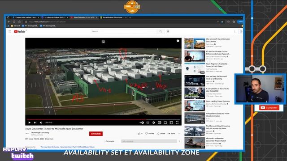
Task: Focus the YouTube Search field
Action: tap(124, 31)
